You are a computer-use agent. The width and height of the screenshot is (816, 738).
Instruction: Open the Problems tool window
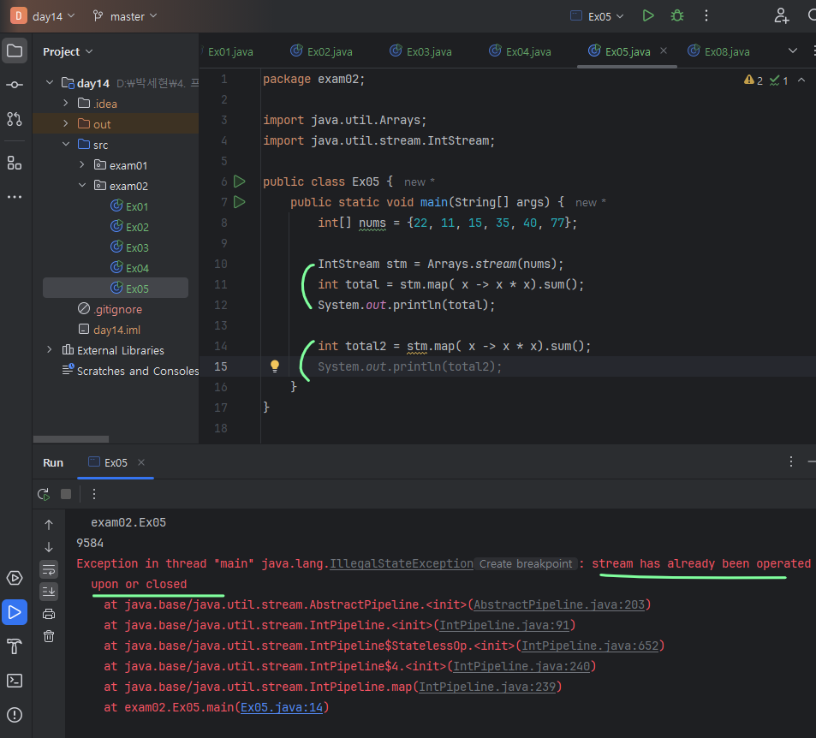click(15, 715)
